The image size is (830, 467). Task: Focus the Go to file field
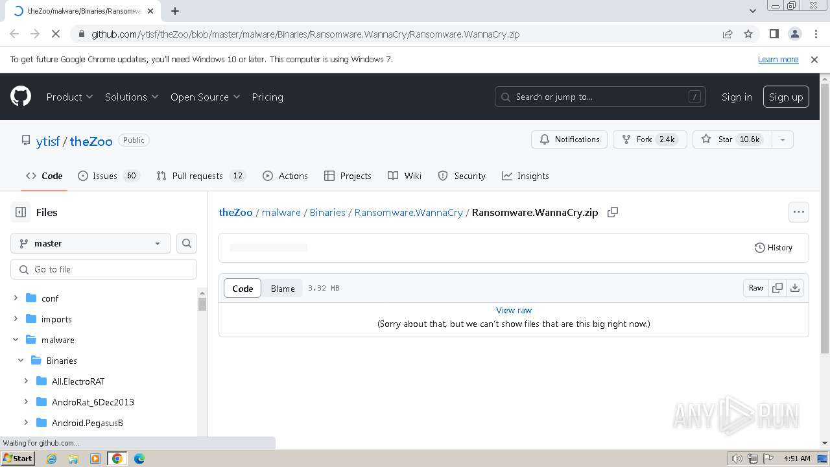[x=104, y=269]
